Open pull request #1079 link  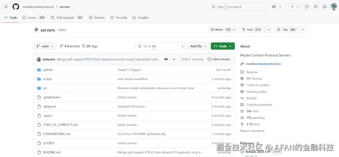88,59
